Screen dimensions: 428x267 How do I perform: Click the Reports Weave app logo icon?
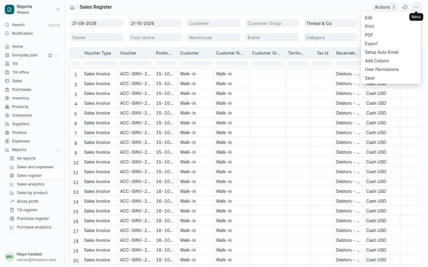(10, 9)
